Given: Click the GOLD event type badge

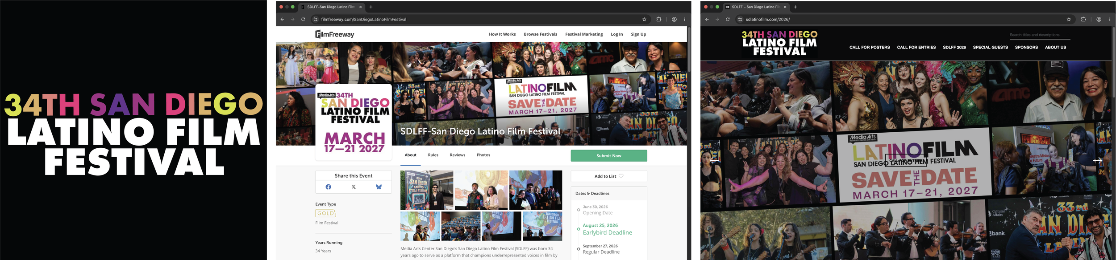Looking at the screenshot, I should click(x=325, y=213).
